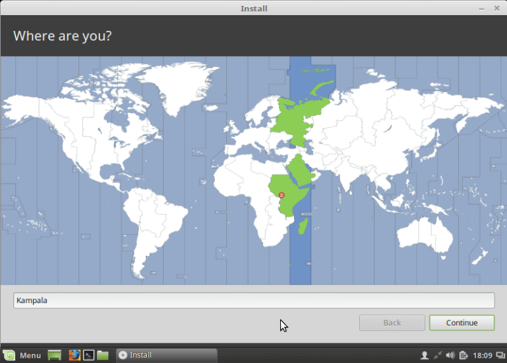Click on Madagascar on the timezone map
This screenshot has width=507, height=363.
coord(303,226)
